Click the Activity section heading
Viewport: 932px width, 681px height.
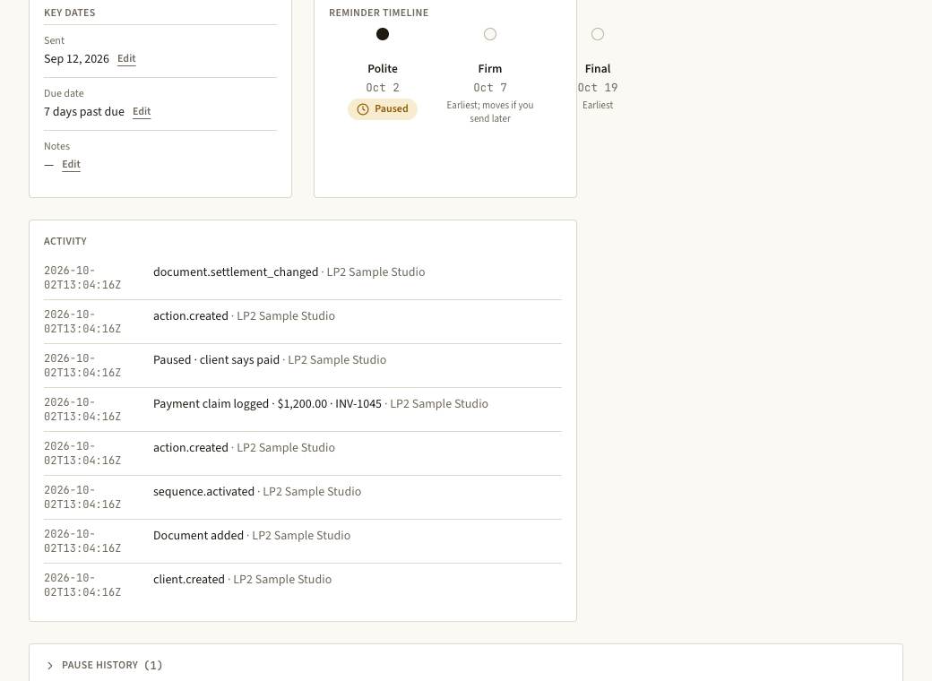65,241
